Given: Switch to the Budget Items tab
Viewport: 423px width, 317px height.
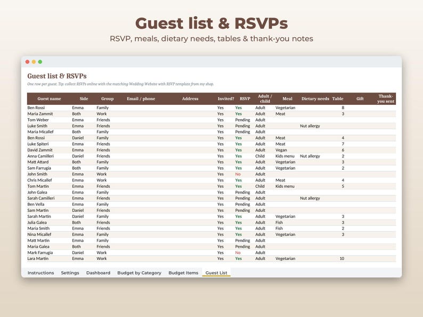Looking at the screenshot, I should pyautogui.click(x=183, y=273).
